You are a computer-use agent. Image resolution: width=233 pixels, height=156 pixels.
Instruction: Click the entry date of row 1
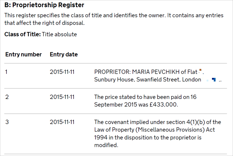[62, 72]
